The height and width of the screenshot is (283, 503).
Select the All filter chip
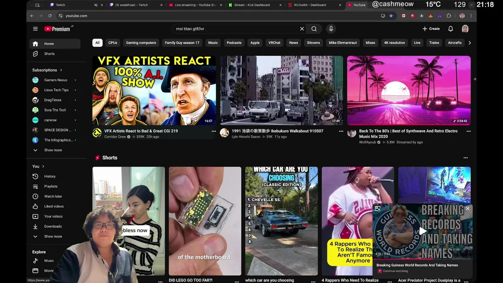[x=97, y=43]
